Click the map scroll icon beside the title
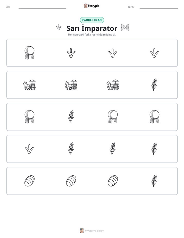184x238 pixels. click(x=125, y=28)
